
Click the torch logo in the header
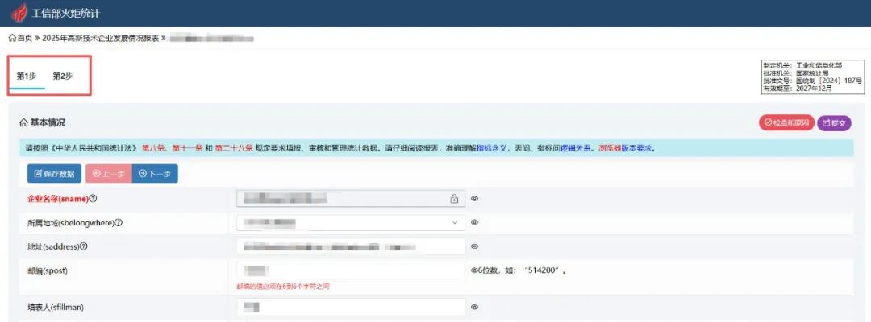pyautogui.click(x=19, y=13)
